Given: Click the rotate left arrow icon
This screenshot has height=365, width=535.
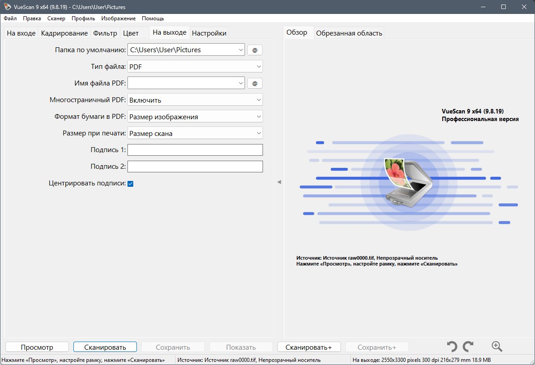Looking at the screenshot, I should (x=452, y=347).
